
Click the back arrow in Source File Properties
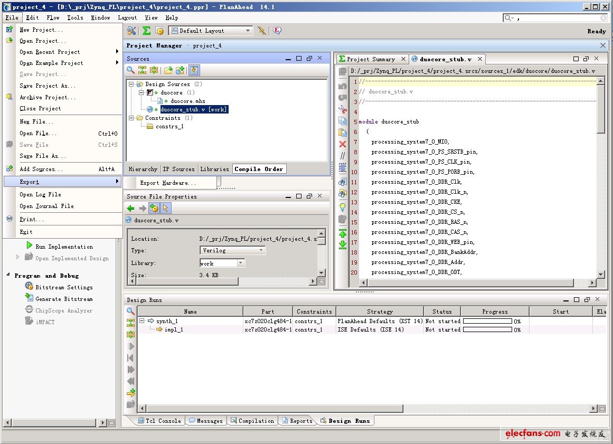pyautogui.click(x=131, y=209)
